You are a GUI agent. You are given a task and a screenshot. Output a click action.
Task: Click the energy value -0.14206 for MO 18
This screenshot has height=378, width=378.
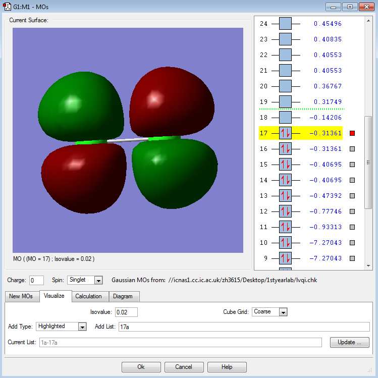point(326,118)
